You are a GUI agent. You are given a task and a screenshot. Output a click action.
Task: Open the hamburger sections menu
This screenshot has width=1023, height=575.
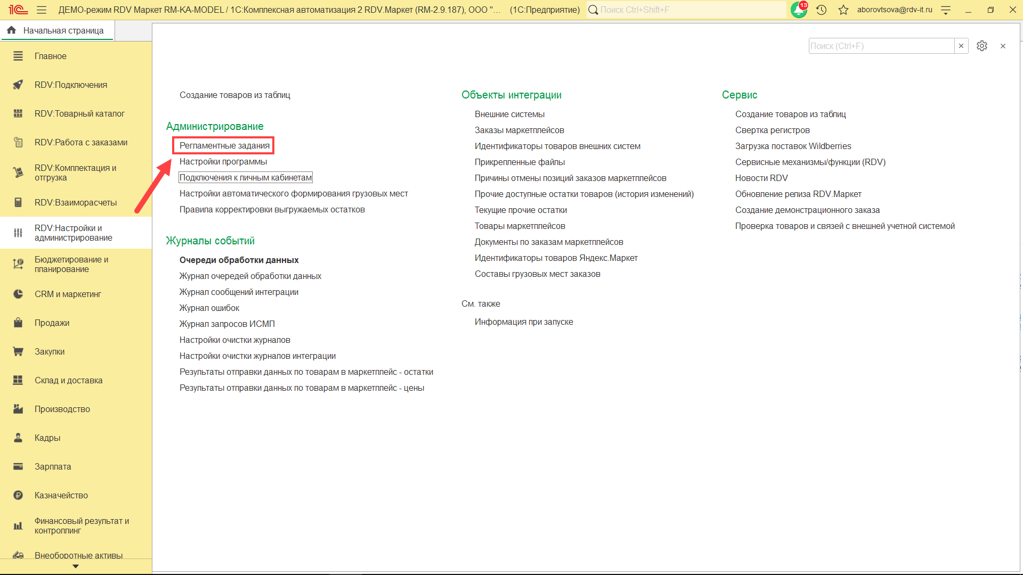click(x=42, y=10)
